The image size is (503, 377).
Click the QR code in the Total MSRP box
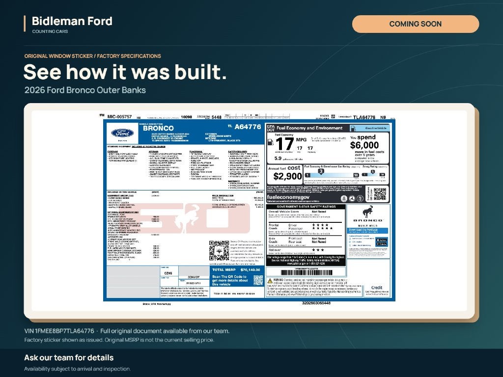(258, 280)
